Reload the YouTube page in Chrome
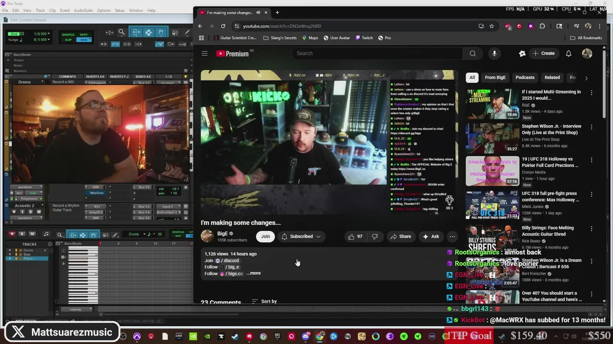Image resolution: width=613 pixels, height=344 pixels. (223, 26)
